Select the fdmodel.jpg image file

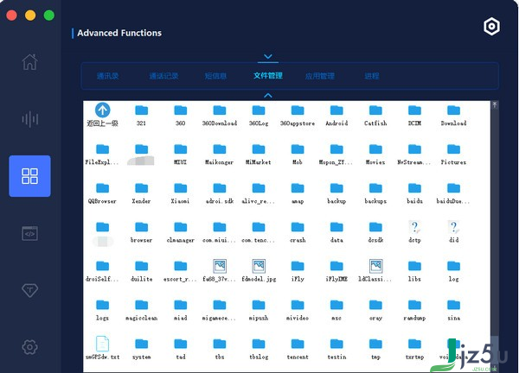[x=259, y=270]
